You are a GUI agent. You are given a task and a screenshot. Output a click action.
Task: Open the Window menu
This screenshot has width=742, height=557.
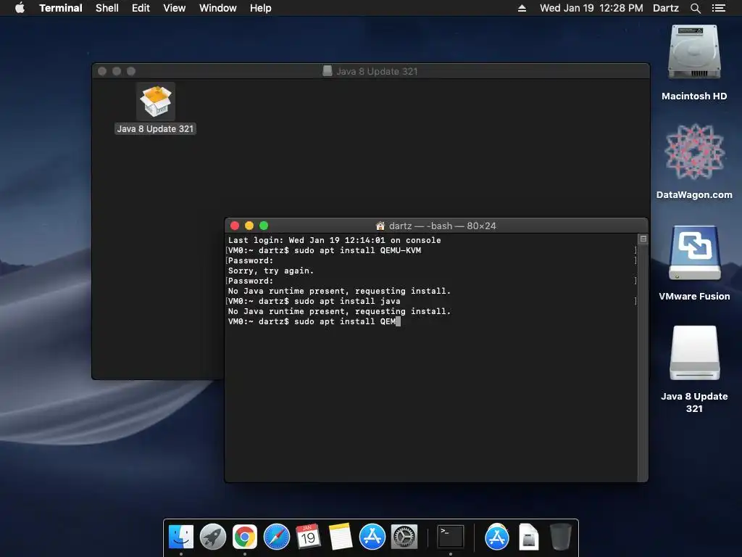217,8
